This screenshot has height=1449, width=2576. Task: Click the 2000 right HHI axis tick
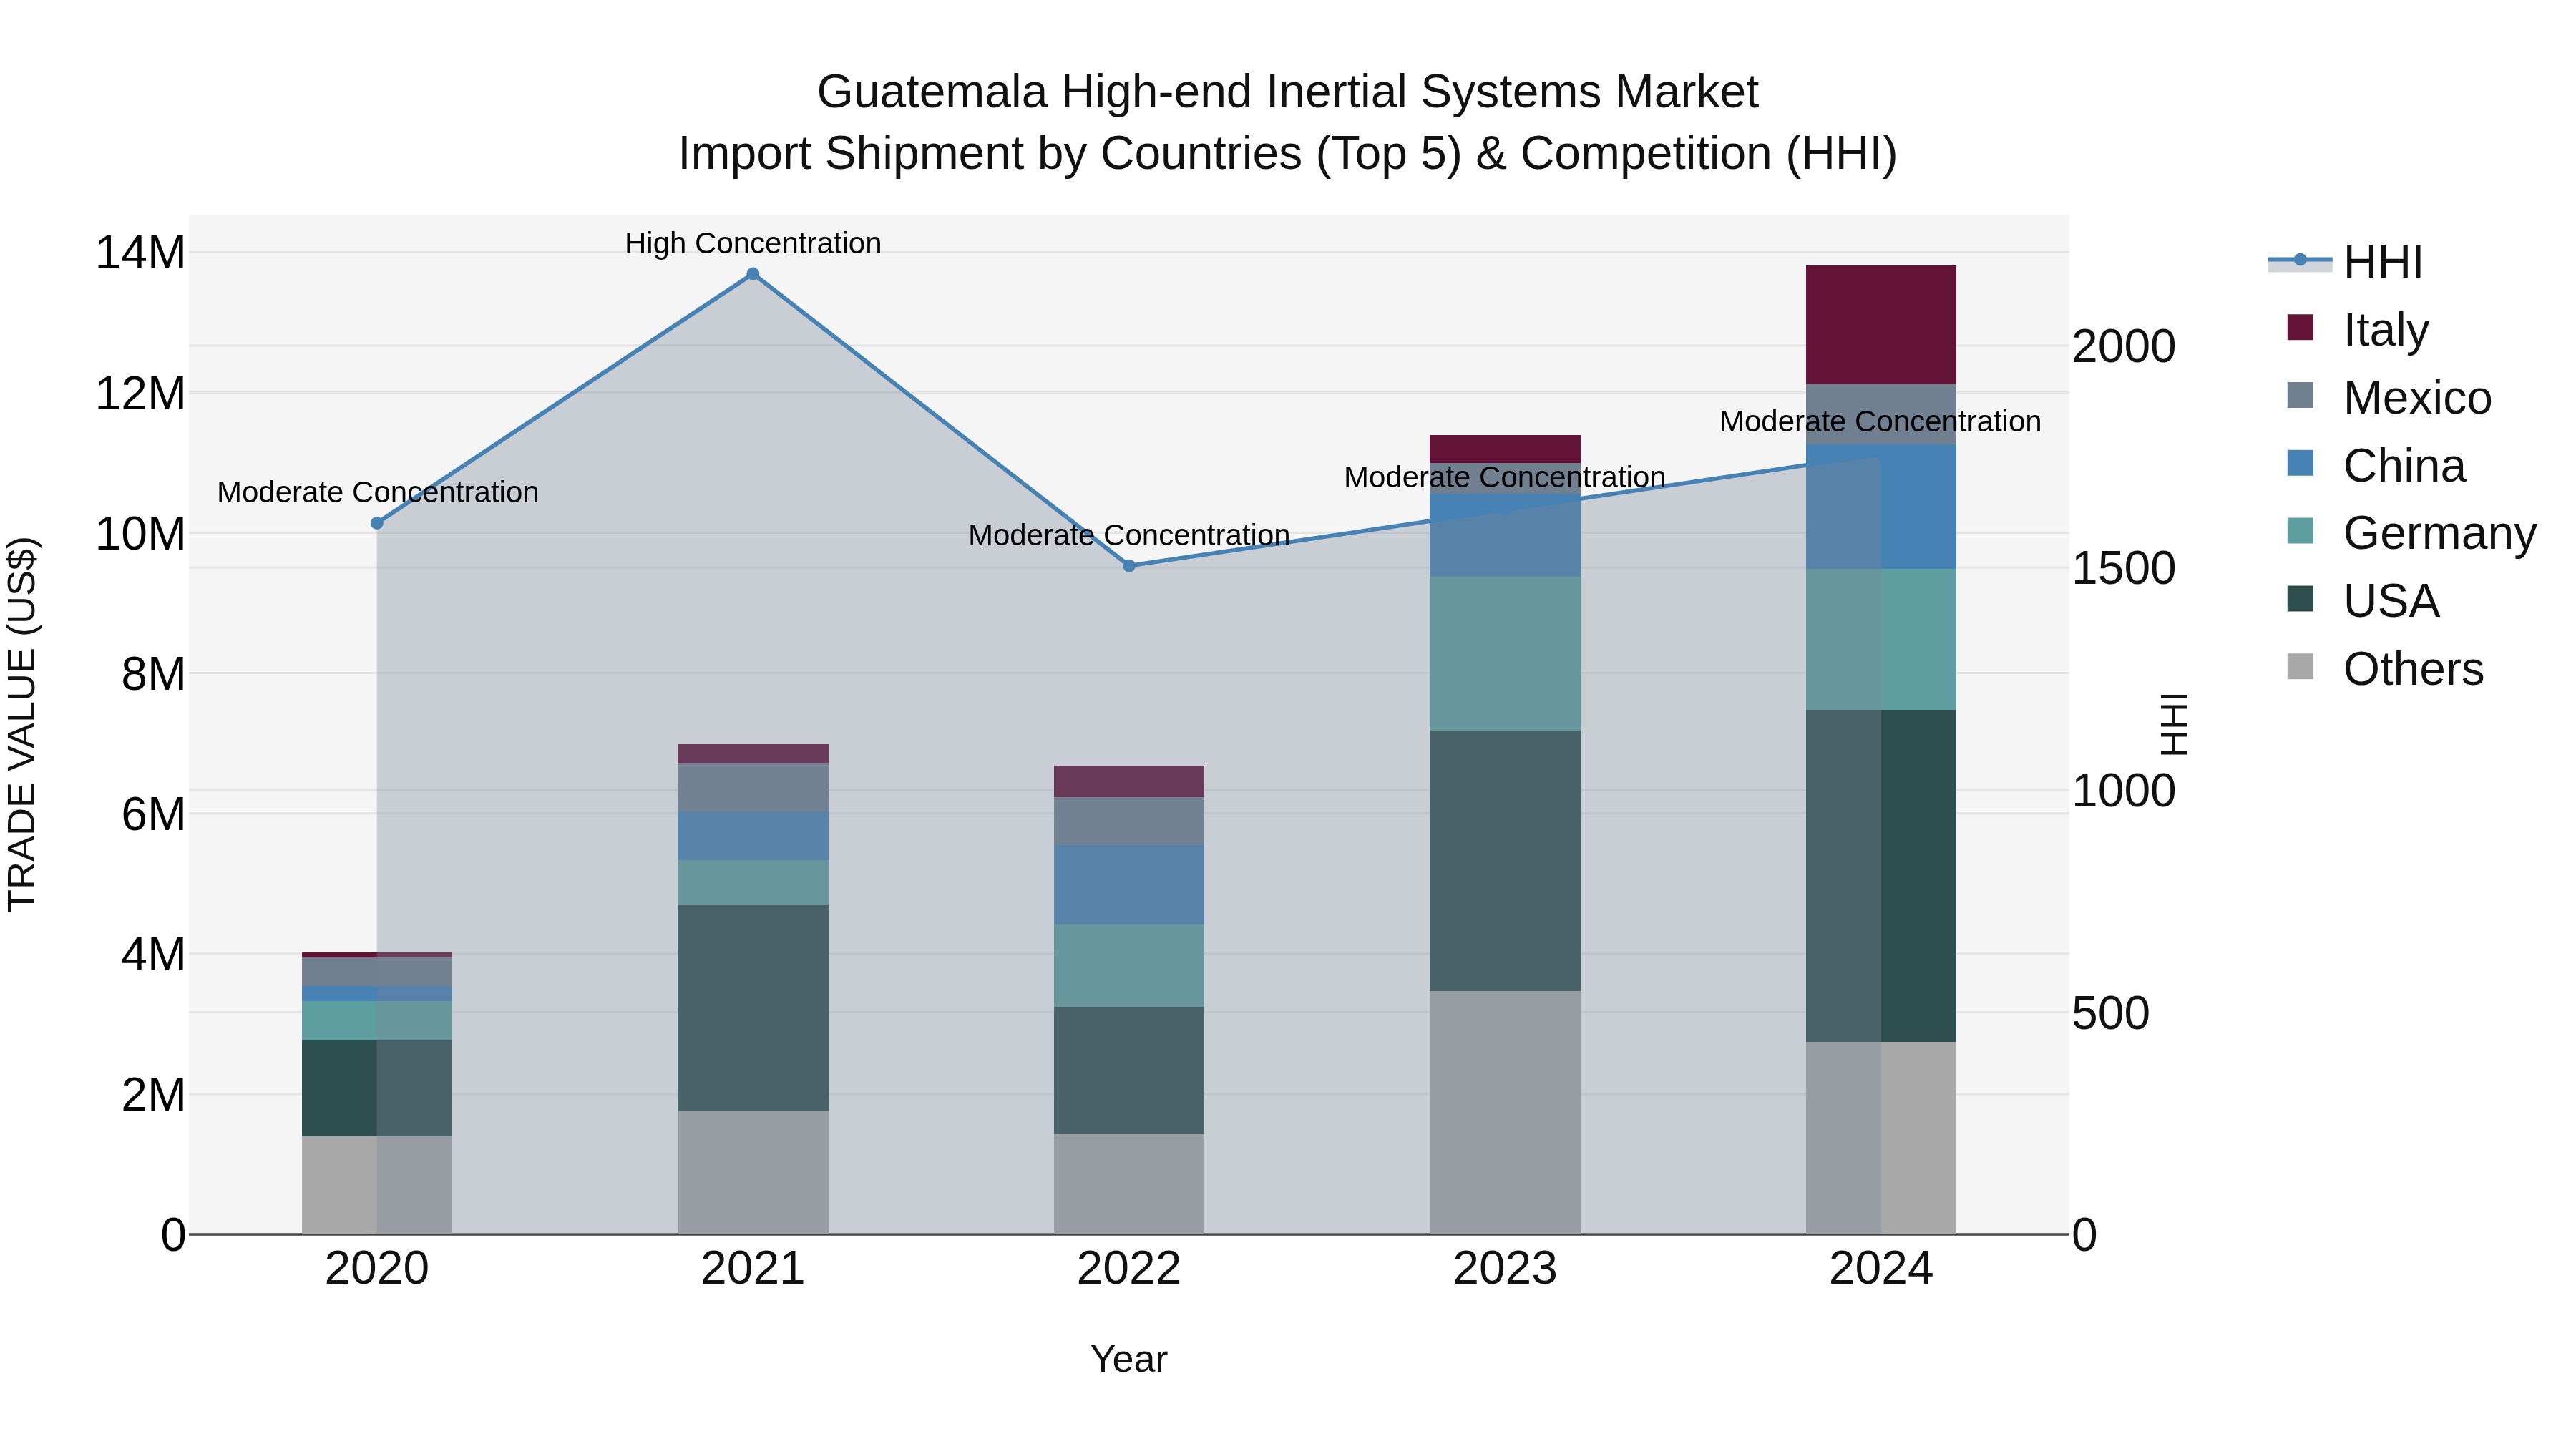coord(2123,347)
